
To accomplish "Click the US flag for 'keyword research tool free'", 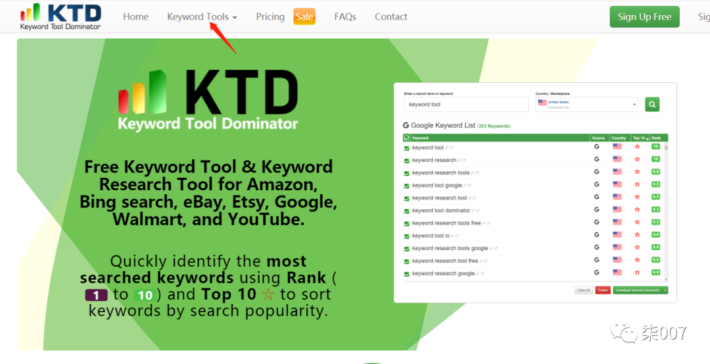I will pyautogui.click(x=617, y=260).
